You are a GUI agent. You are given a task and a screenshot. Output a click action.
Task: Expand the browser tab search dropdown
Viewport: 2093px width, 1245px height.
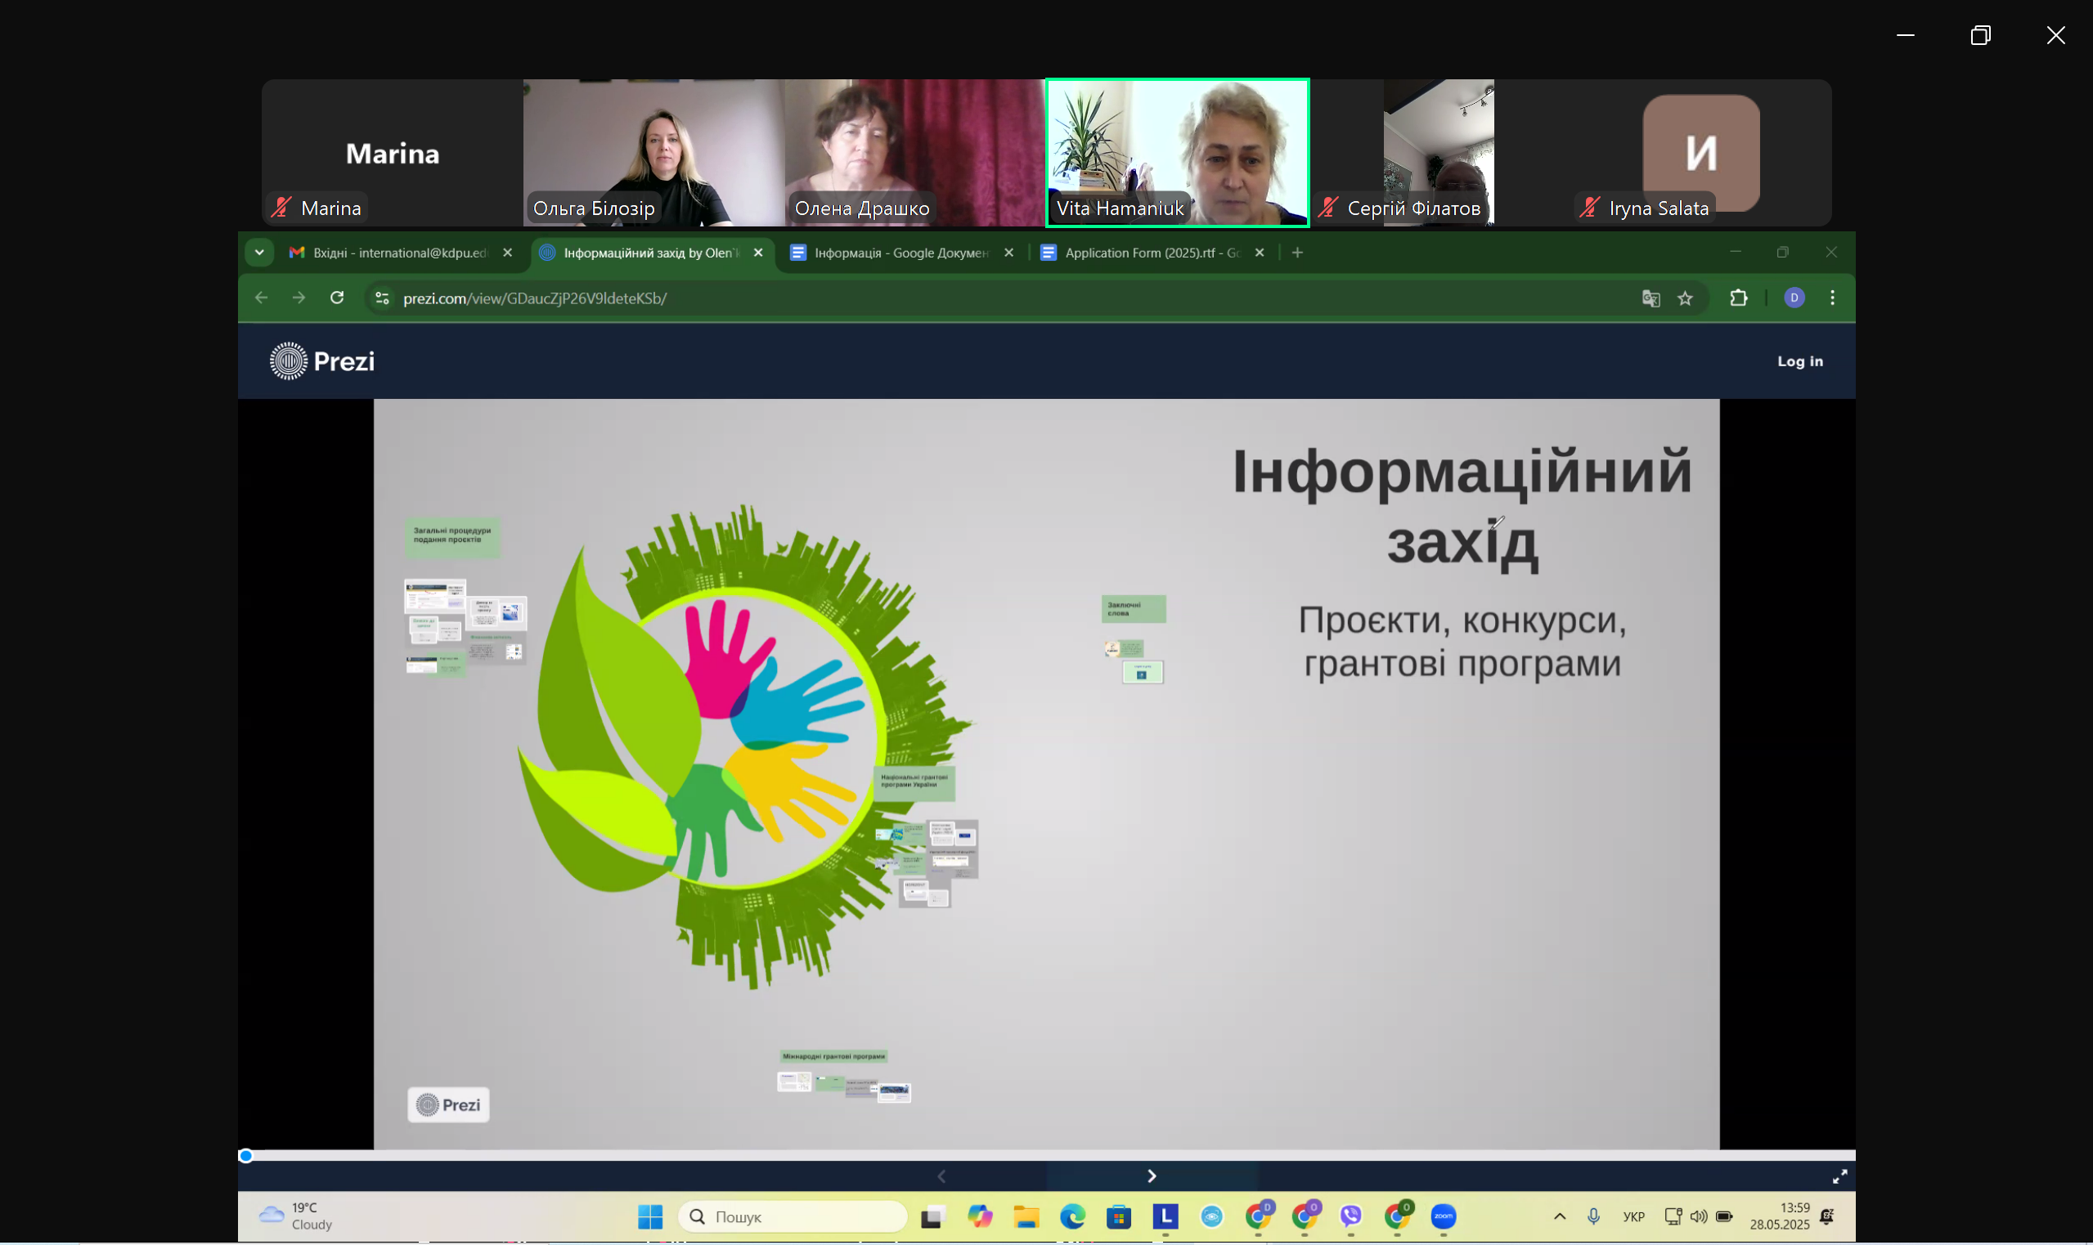[x=259, y=253]
